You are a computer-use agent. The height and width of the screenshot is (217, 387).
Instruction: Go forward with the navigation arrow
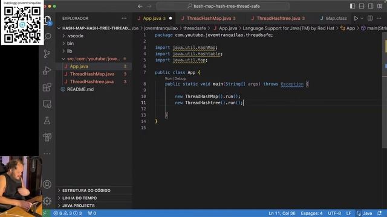click(149, 6)
